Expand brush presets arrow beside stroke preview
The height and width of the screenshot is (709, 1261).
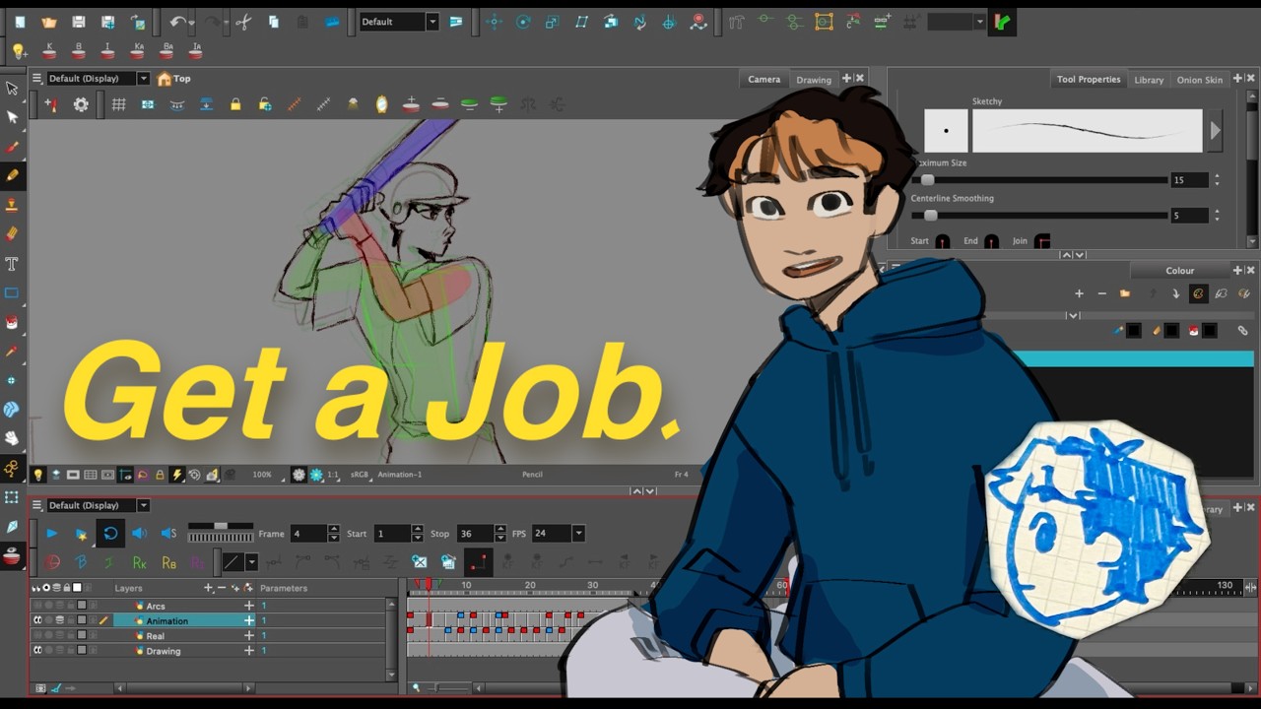pyautogui.click(x=1215, y=130)
